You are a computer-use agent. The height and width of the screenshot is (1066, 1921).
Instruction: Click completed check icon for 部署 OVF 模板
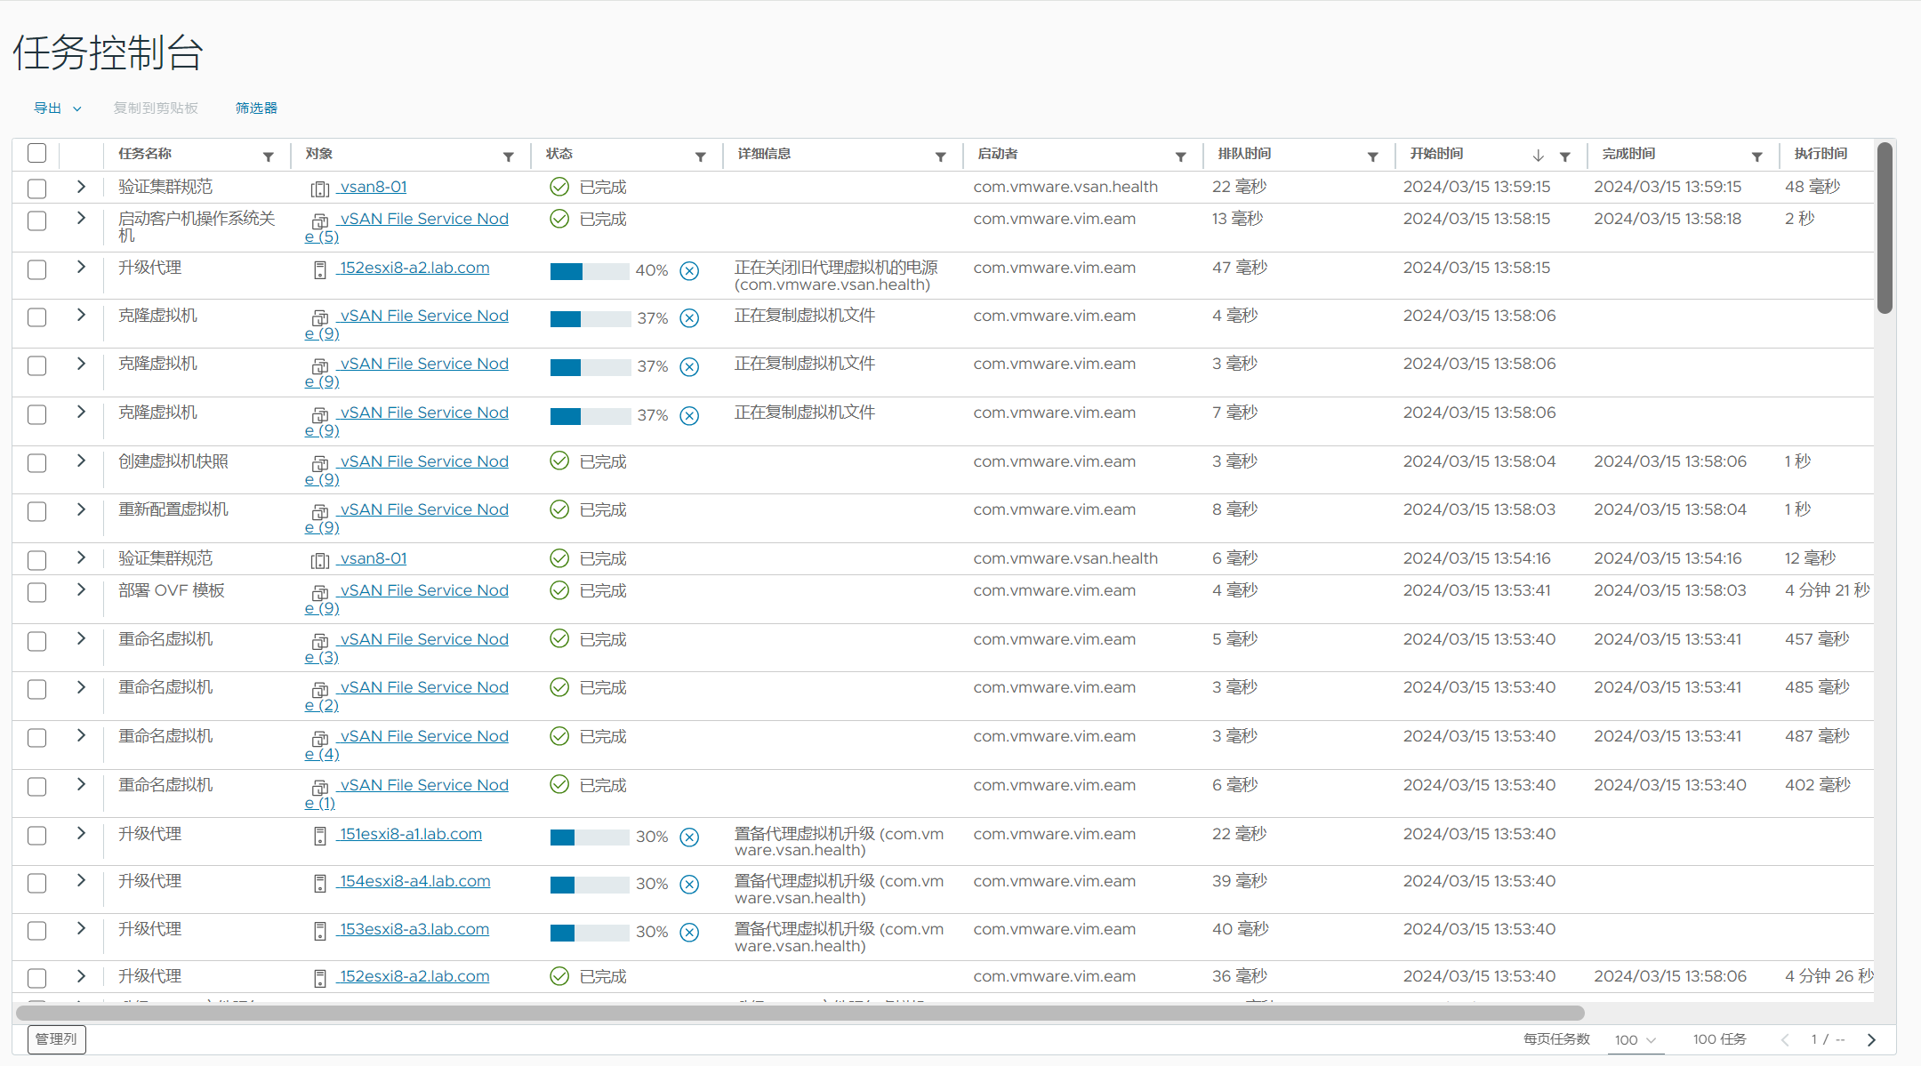559,590
